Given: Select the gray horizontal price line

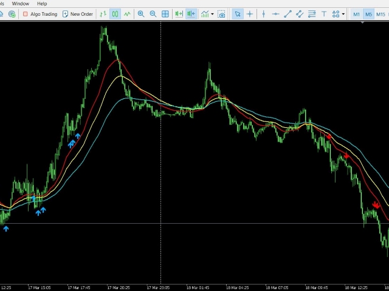Looking at the screenshot, I should click(x=194, y=224).
